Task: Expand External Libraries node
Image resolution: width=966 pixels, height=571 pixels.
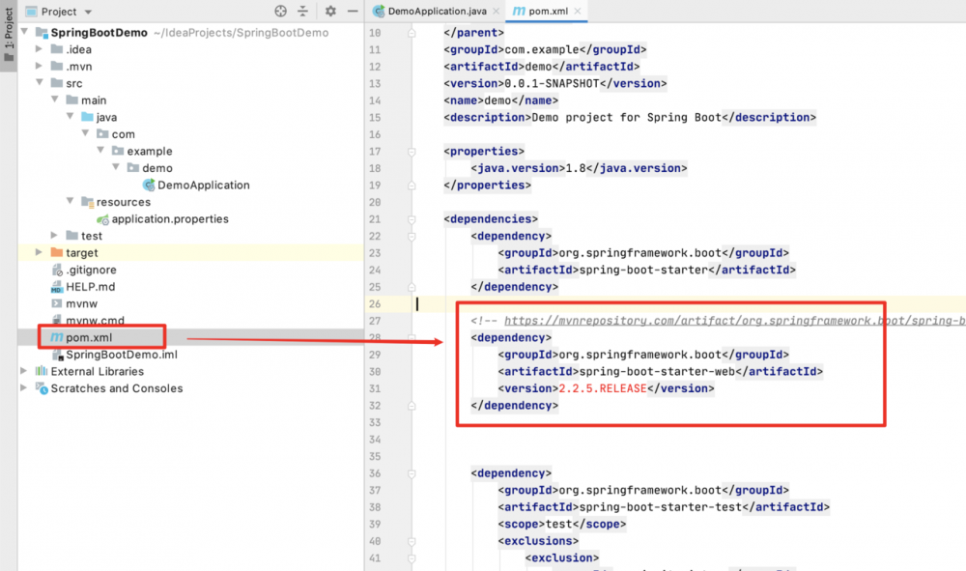Action: click(23, 371)
